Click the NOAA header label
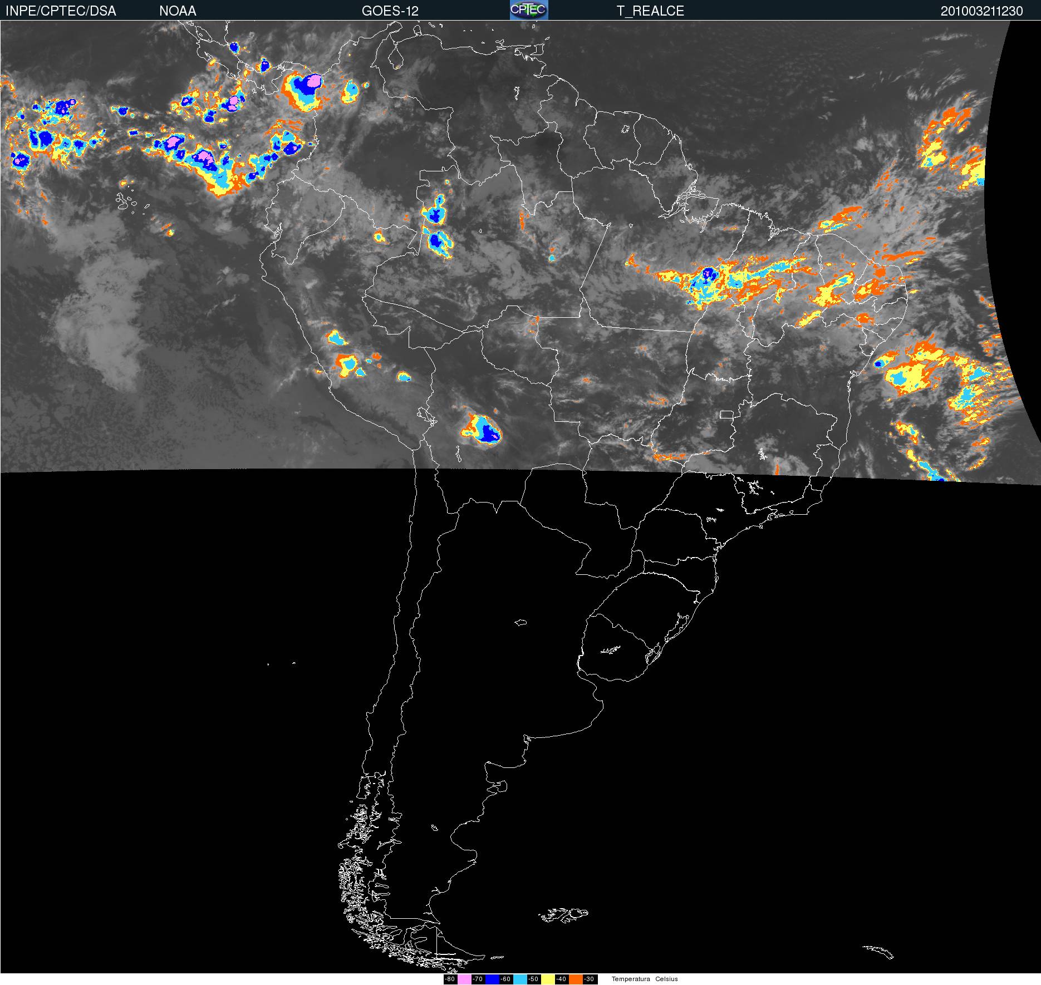The image size is (1041, 985). click(x=178, y=11)
